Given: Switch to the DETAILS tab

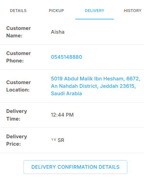Looking at the screenshot, I should (x=18, y=11).
